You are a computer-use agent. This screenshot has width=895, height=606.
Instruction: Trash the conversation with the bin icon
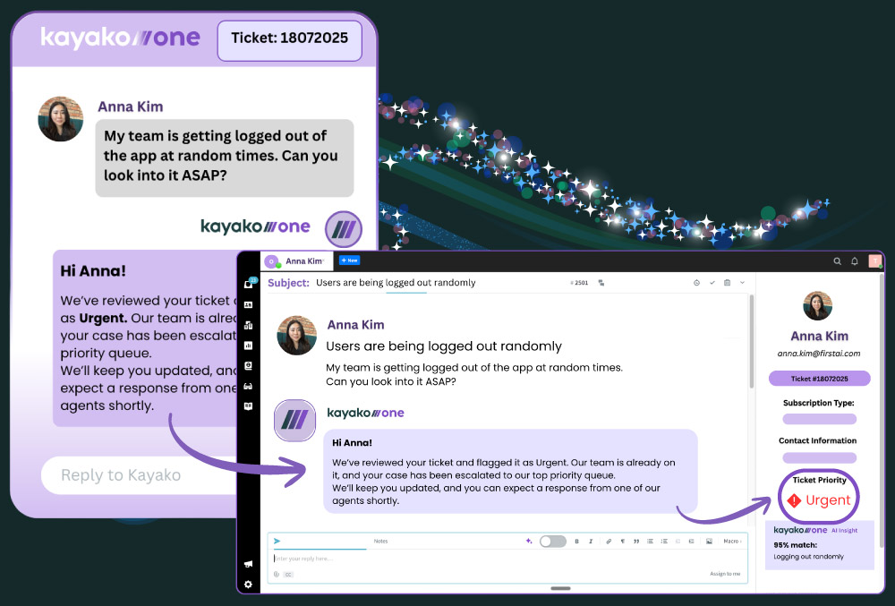727,283
